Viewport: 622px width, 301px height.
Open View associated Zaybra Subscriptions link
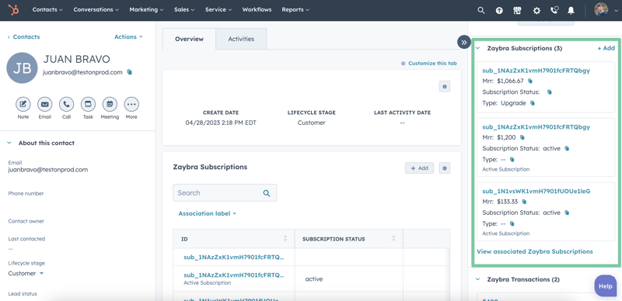(535, 251)
